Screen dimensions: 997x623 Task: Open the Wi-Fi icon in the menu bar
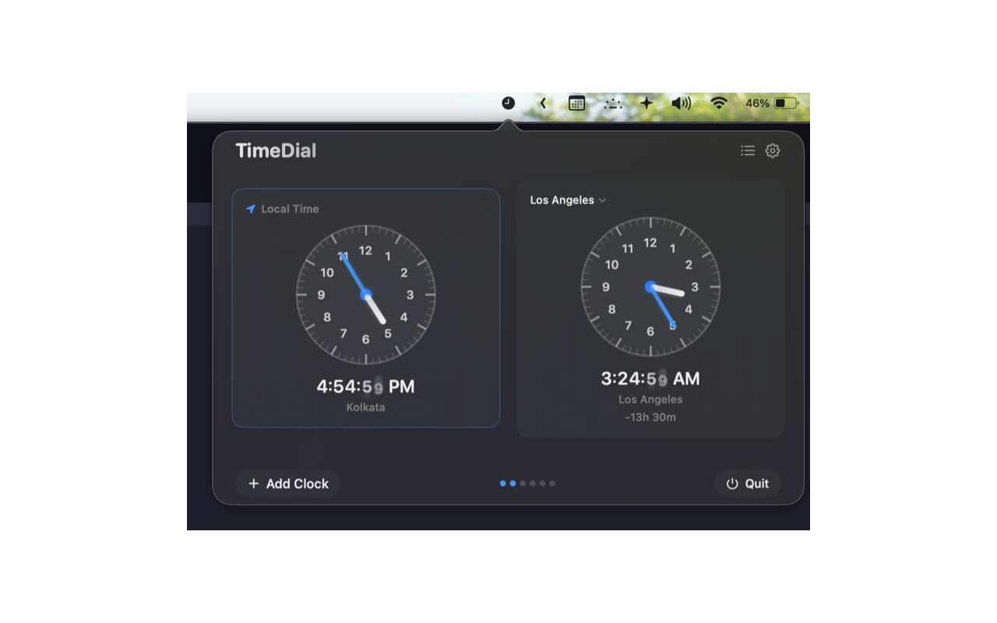click(717, 102)
